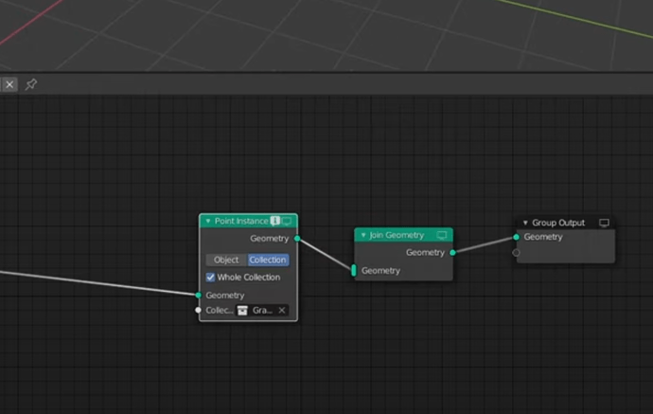Toggle Group Output preview monitor icon
Image resolution: width=653 pixels, height=414 pixels.
click(604, 223)
